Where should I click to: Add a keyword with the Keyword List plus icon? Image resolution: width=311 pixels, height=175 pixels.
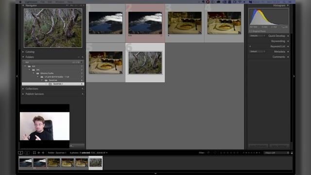pos(250,46)
